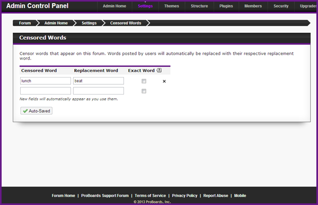Enable Exact Word for the lunch row
This screenshot has width=318, height=205.
click(144, 81)
